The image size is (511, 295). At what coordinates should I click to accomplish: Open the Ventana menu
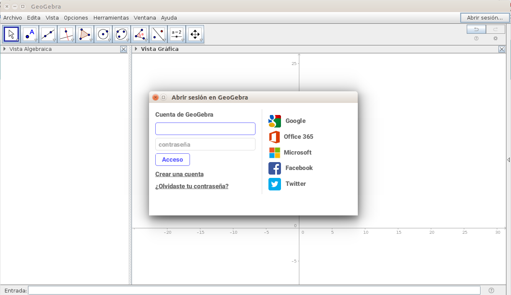(x=145, y=18)
